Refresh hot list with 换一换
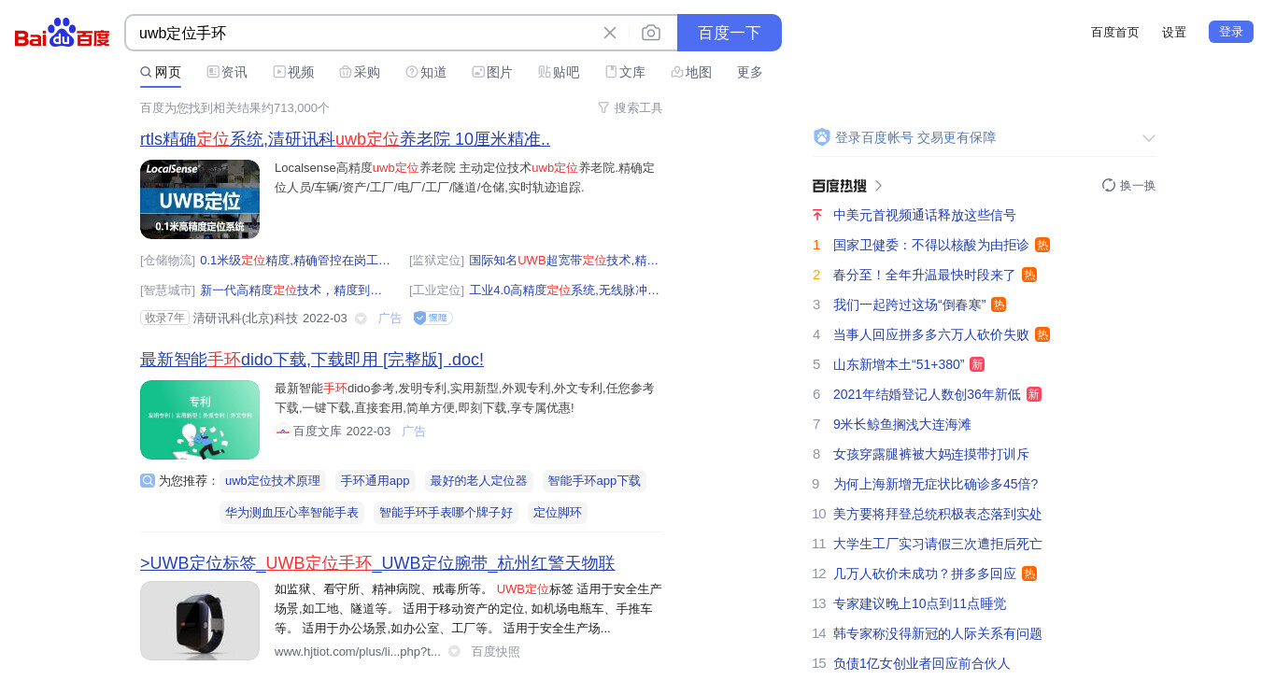This screenshot has width=1276, height=680. coord(1128,185)
